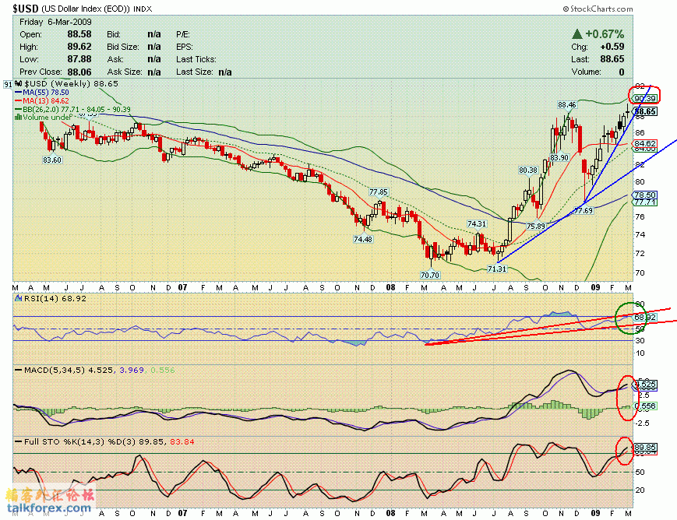This screenshot has height=520, width=677.
Task: Click the INDX exchange label
Action: [143, 9]
